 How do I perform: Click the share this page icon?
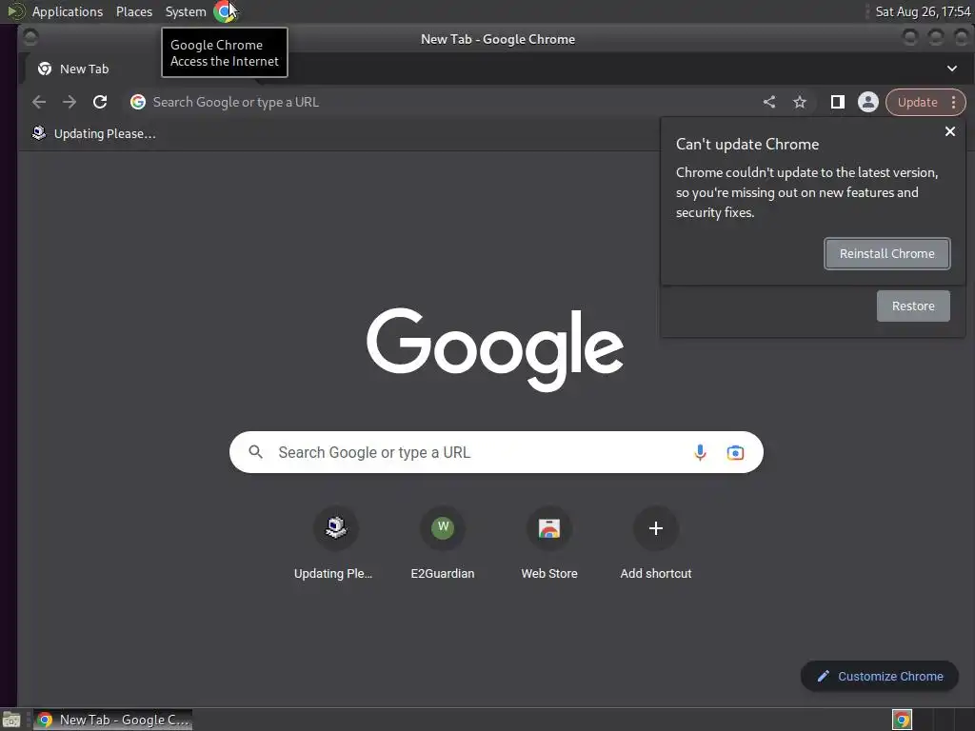pos(769,102)
